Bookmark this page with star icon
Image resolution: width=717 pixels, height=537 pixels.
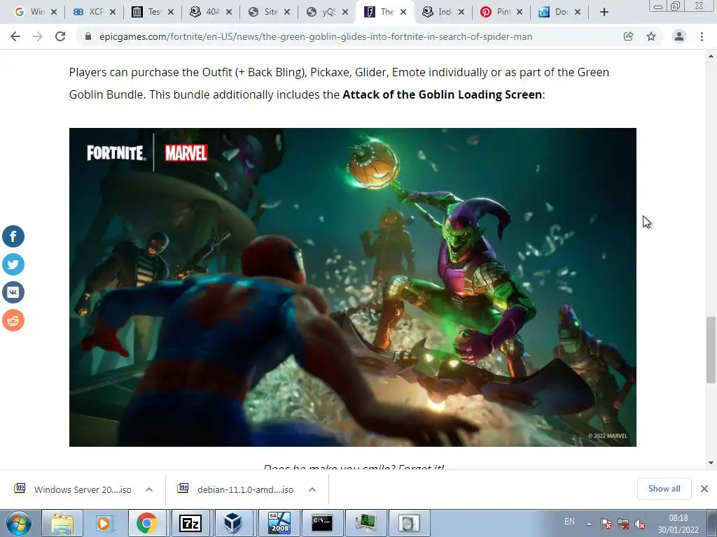(651, 36)
